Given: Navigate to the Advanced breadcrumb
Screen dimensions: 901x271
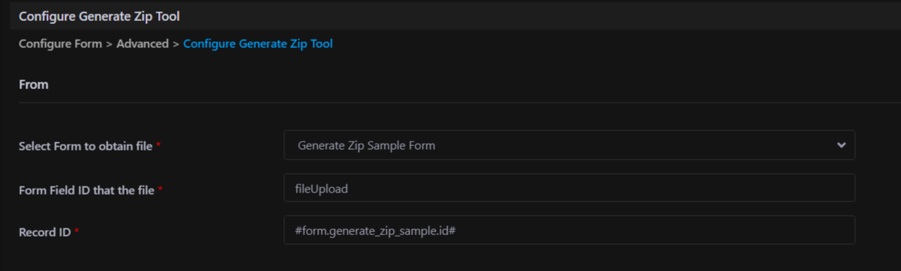Looking at the screenshot, I should 143,43.
